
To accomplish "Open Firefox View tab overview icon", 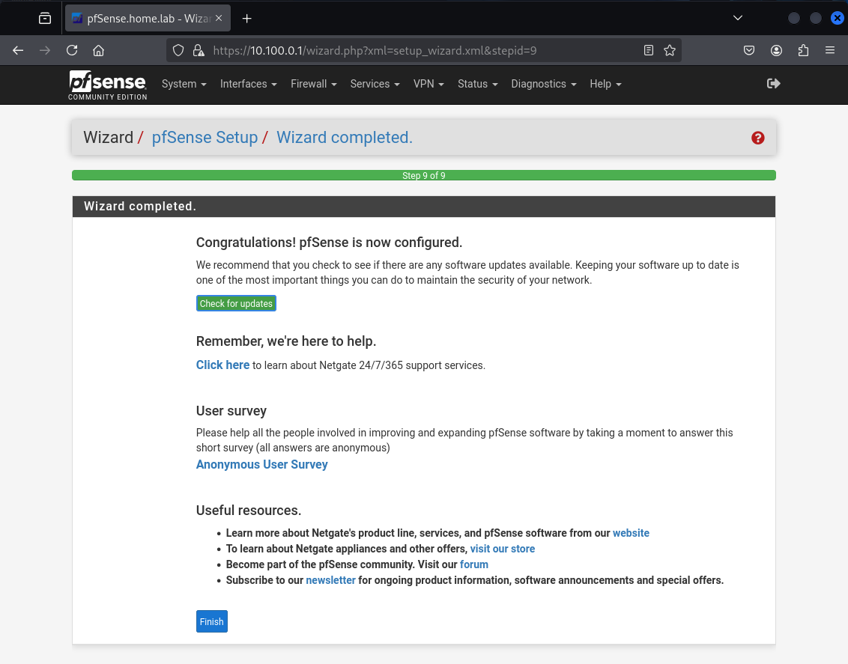I will (45, 19).
